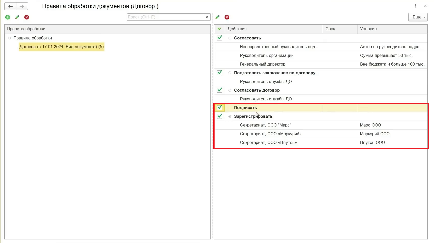The image size is (434, 243).
Task: Click edit pencil icon above actions table
Action: click(x=218, y=17)
